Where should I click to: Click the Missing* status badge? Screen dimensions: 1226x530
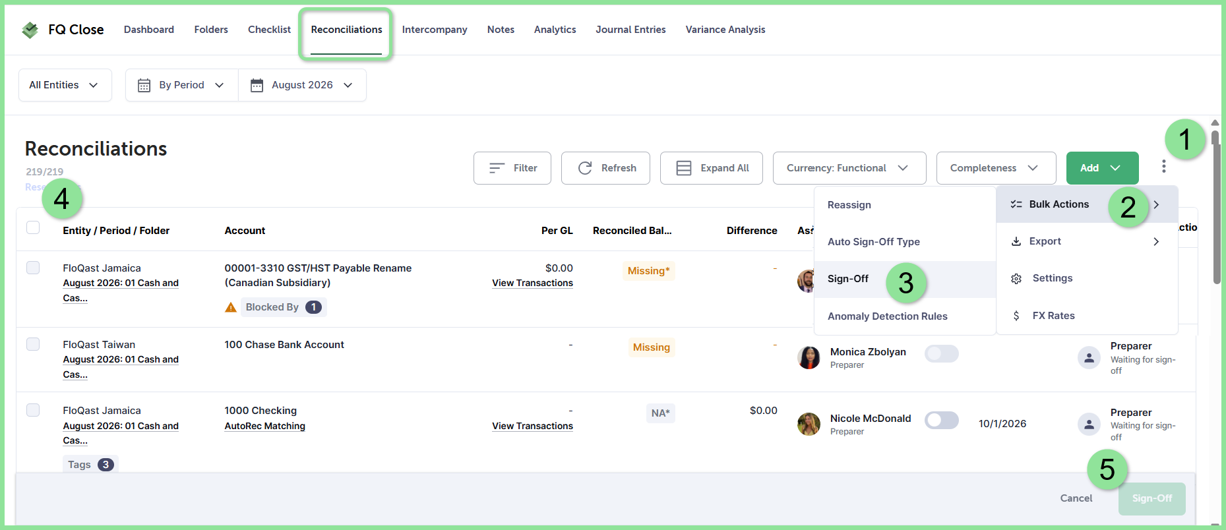pyautogui.click(x=648, y=271)
